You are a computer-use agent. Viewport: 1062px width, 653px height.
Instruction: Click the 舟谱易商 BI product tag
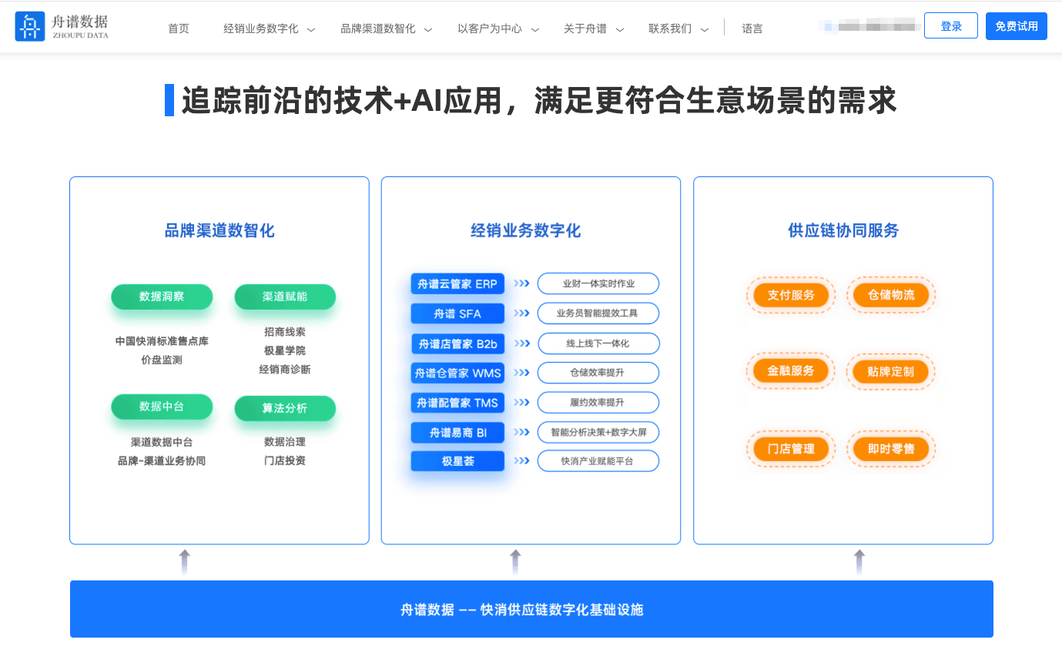457,433
